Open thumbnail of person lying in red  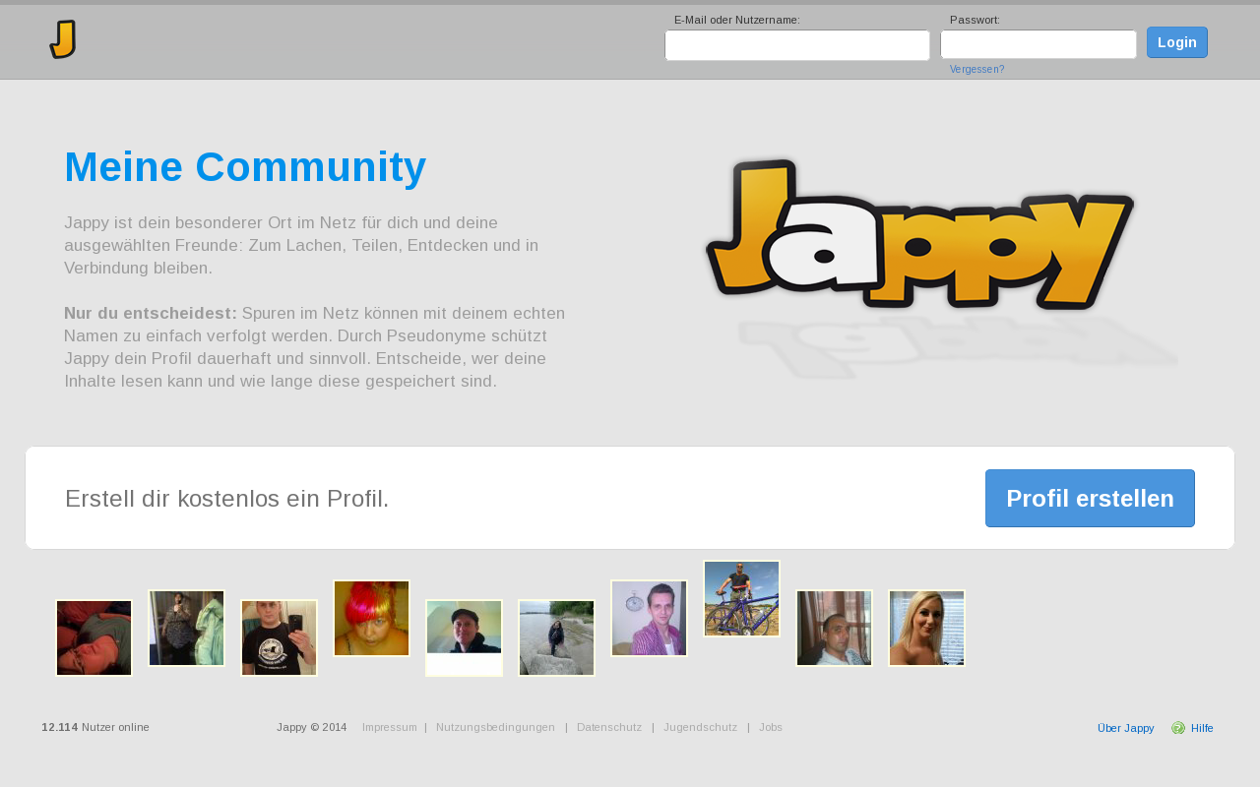click(x=94, y=637)
